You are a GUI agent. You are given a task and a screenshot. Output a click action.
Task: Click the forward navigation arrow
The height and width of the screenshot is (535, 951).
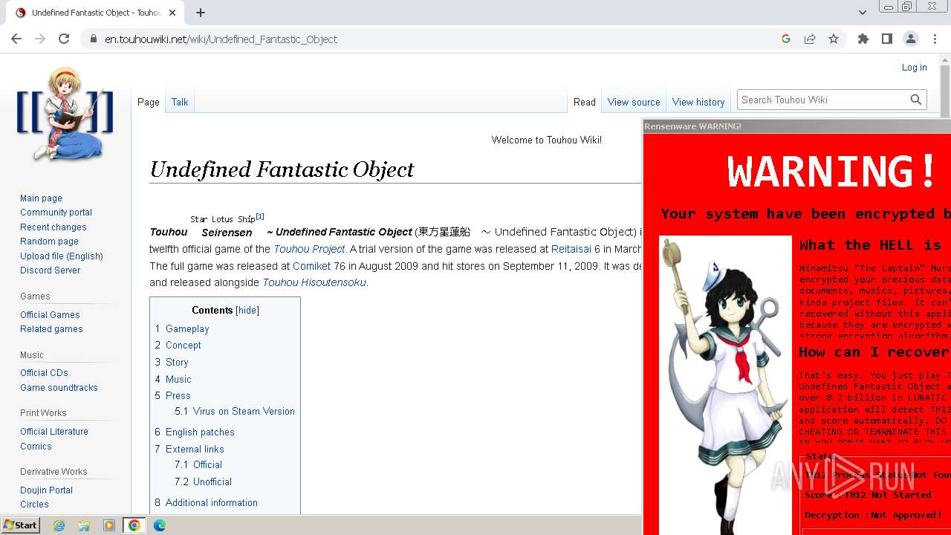tap(40, 39)
